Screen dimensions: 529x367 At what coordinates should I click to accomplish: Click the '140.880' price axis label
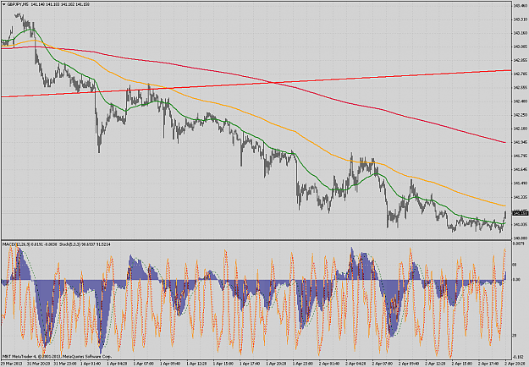click(x=520, y=238)
